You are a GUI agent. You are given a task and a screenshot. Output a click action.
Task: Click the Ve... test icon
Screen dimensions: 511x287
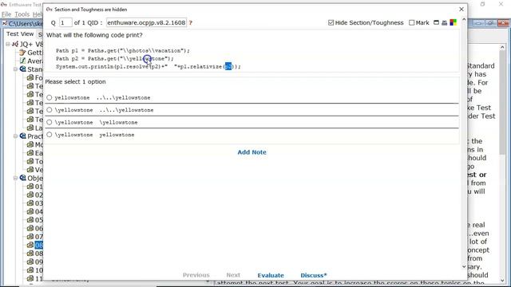pos(30,170)
